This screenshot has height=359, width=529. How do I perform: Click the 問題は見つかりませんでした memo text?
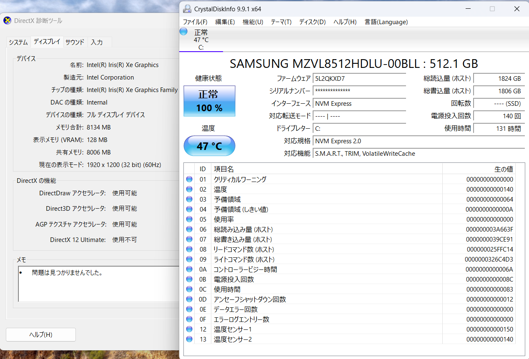coord(67,273)
